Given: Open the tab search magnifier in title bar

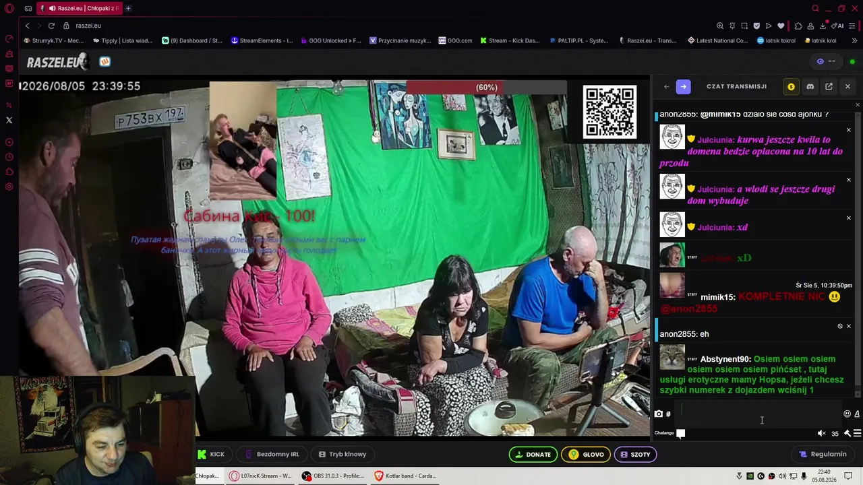Looking at the screenshot, I should (x=815, y=8).
